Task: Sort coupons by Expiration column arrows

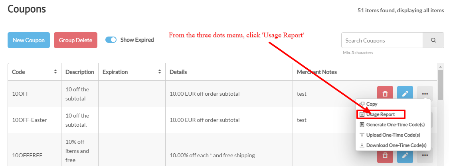Action: pyautogui.click(x=160, y=72)
